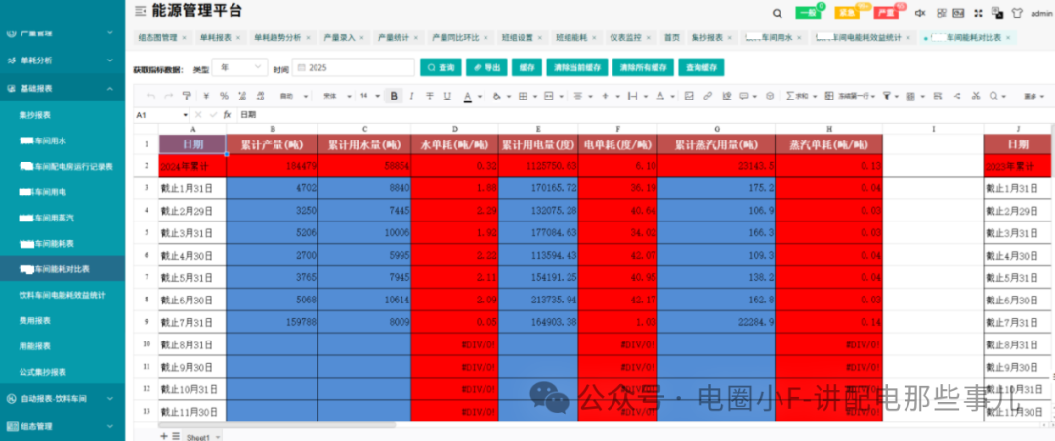The width and height of the screenshot is (1055, 441).
Task: Apply the font color A icon
Action: pyautogui.click(x=467, y=97)
